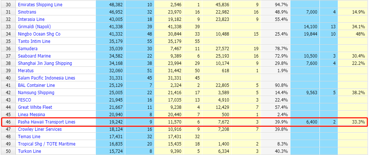Open the Grimaldi (Napoli) link

(35, 26)
